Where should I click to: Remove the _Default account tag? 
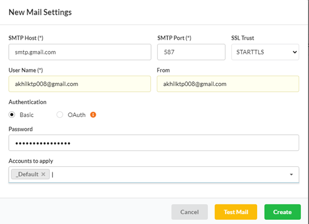point(44,175)
